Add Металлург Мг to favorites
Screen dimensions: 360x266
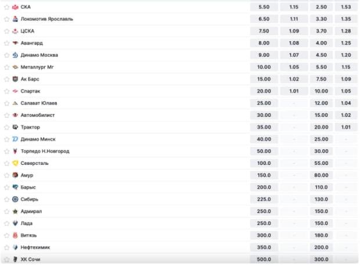6,67
